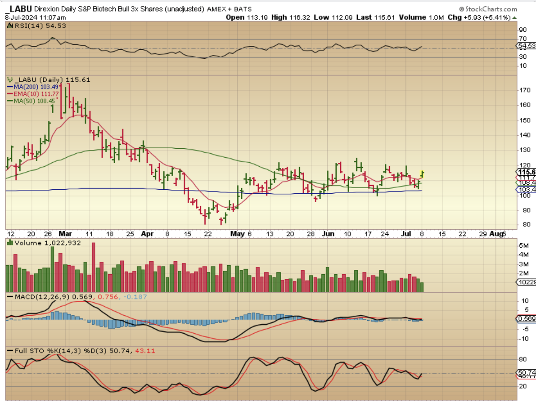536x401 pixels.
Task: Click the yellow highlighted latest price bar
Action: (422, 174)
